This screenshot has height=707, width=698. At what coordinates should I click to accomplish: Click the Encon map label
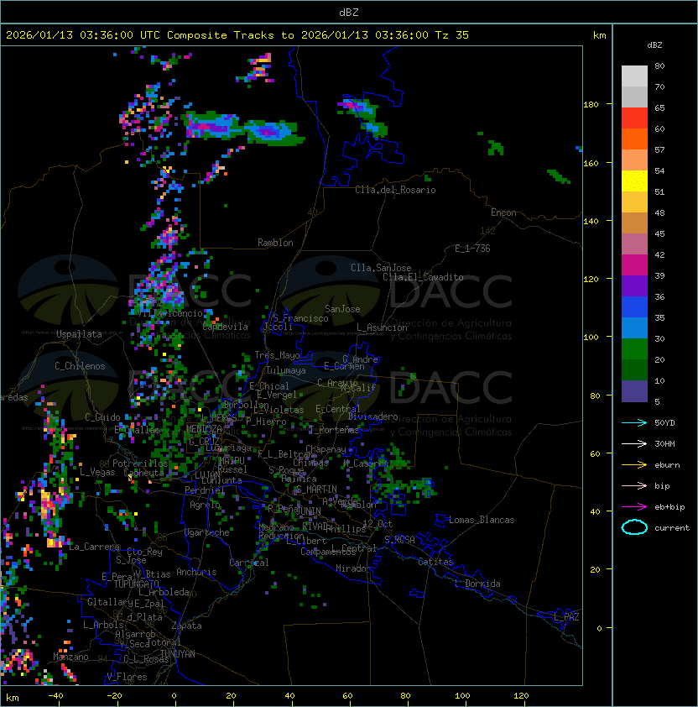(x=503, y=212)
